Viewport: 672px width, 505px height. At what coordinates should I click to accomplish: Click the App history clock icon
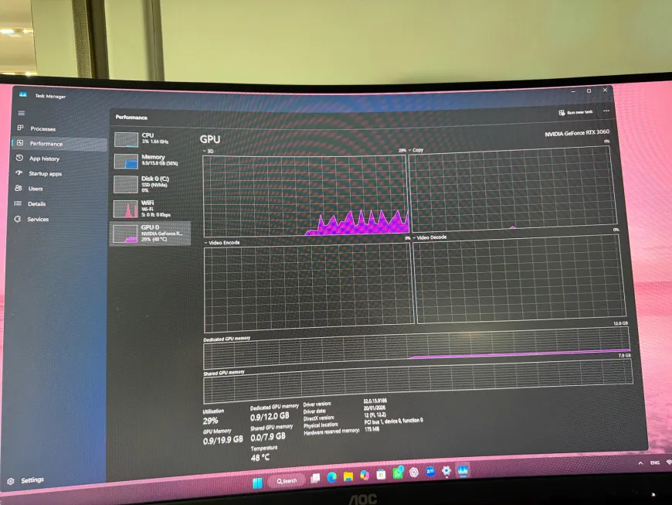click(x=19, y=158)
